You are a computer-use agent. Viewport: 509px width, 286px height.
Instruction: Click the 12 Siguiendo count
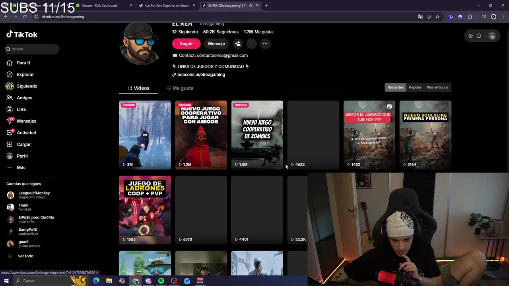(185, 32)
